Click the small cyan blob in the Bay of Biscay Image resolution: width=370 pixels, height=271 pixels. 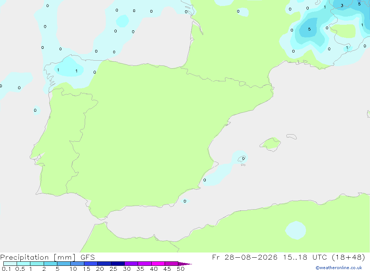122,21
